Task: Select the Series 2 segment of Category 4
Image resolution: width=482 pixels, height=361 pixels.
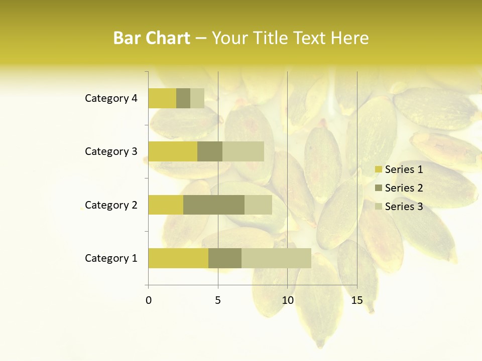Action: pyautogui.click(x=183, y=98)
